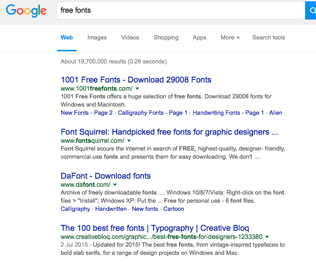
Task: Open DaFont - Download fonts result
Action: point(105,176)
